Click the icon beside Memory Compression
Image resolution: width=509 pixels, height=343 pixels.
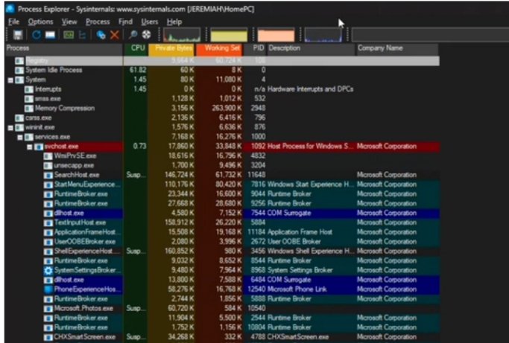point(29,109)
